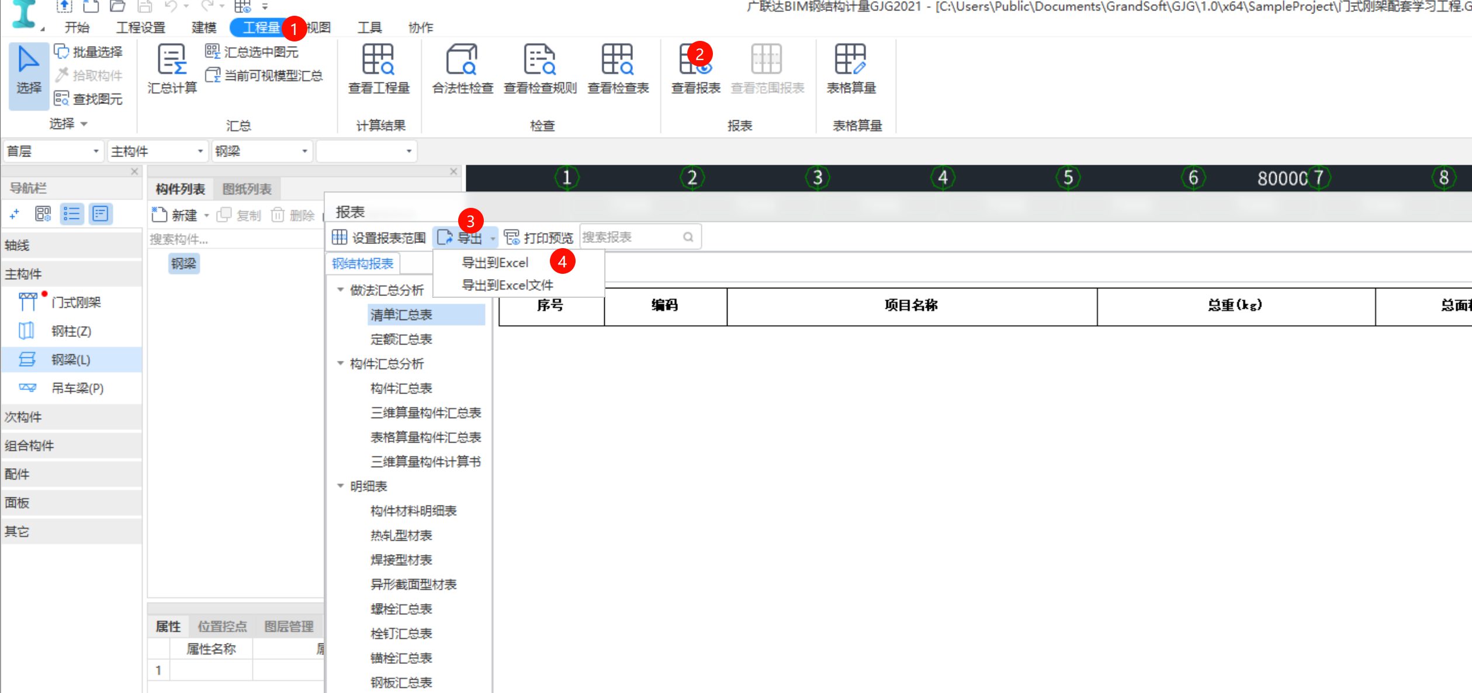Expand the 轴线 navigation section
The width and height of the screenshot is (1472, 693).
[71, 245]
